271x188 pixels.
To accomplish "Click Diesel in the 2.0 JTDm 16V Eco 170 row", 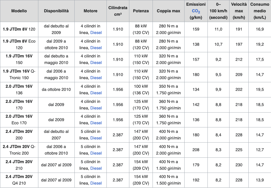I will pos(96,123).
